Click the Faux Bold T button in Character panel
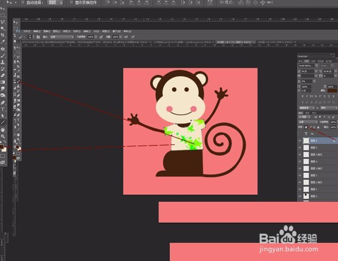The width and height of the screenshot is (338, 261). 302,97
